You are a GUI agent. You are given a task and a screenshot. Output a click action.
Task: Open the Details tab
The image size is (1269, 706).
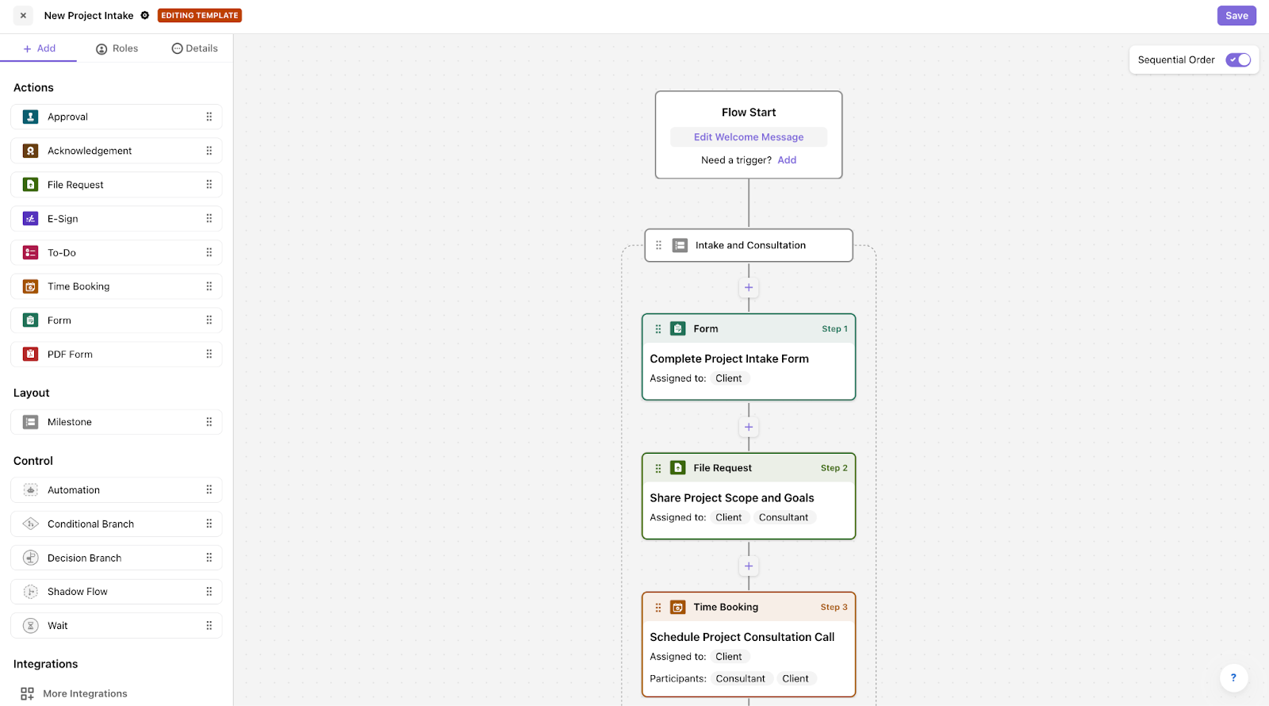coord(194,48)
